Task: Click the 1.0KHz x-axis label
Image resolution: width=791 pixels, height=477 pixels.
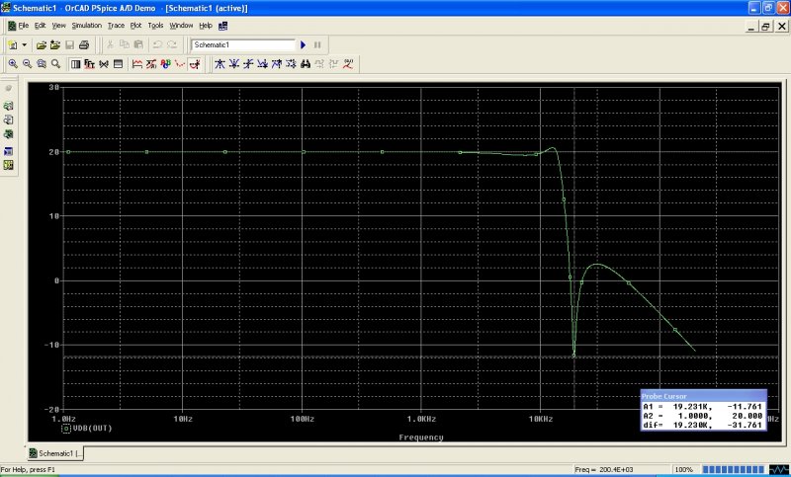Action: tap(421, 419)
